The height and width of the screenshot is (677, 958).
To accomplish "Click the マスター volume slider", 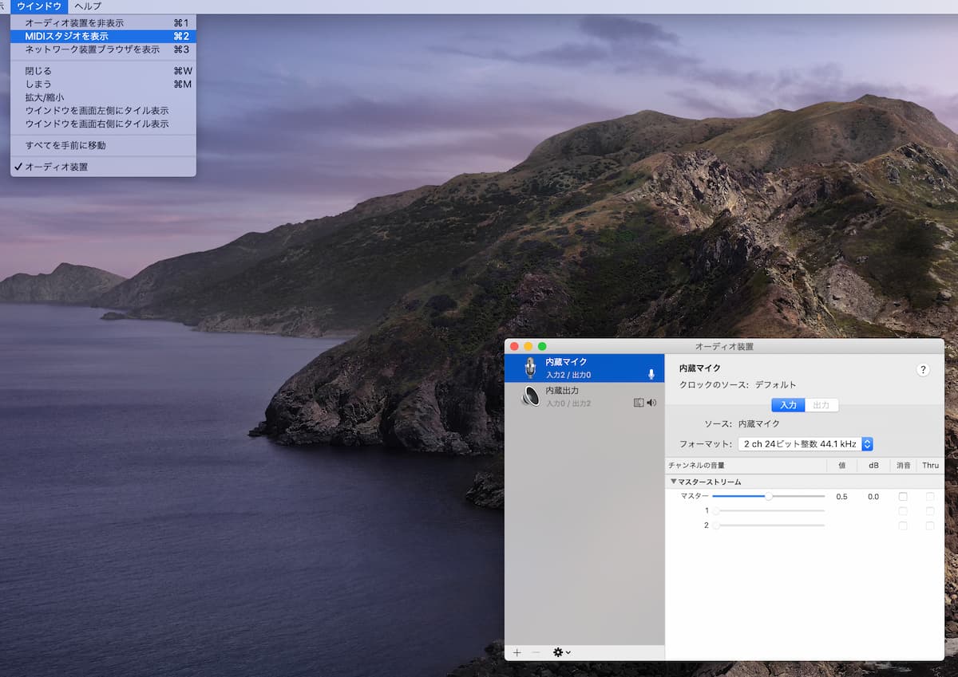I will coord(768,497).
